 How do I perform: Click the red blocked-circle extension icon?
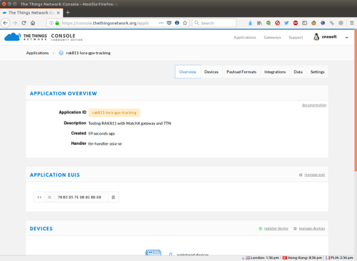click(277, 23)
